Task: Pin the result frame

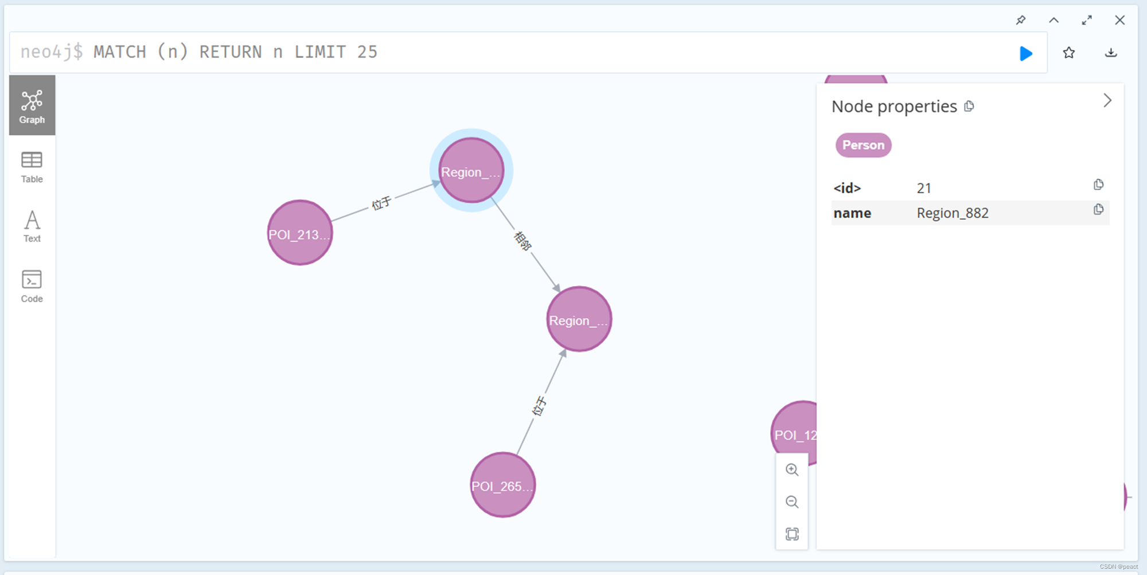Action: [x=1021, y=20]
